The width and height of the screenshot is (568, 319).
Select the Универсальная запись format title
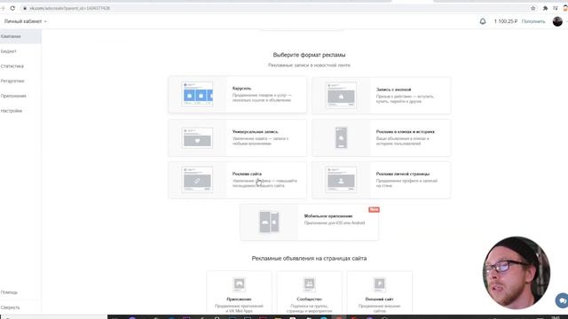pyautogui.click(x=255, y=132)
